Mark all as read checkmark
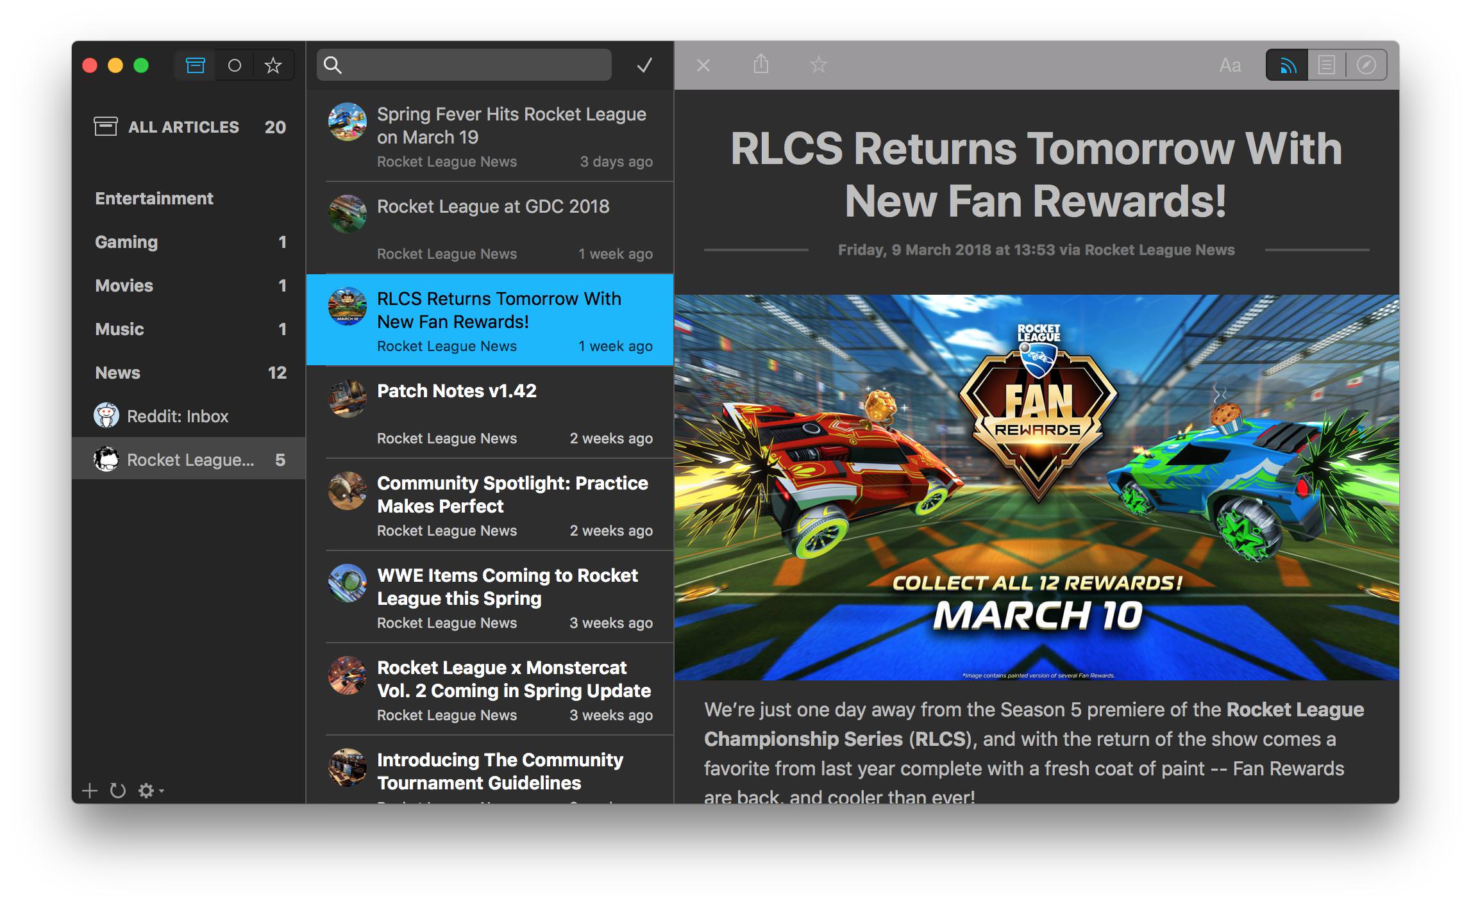 (644, 65)
